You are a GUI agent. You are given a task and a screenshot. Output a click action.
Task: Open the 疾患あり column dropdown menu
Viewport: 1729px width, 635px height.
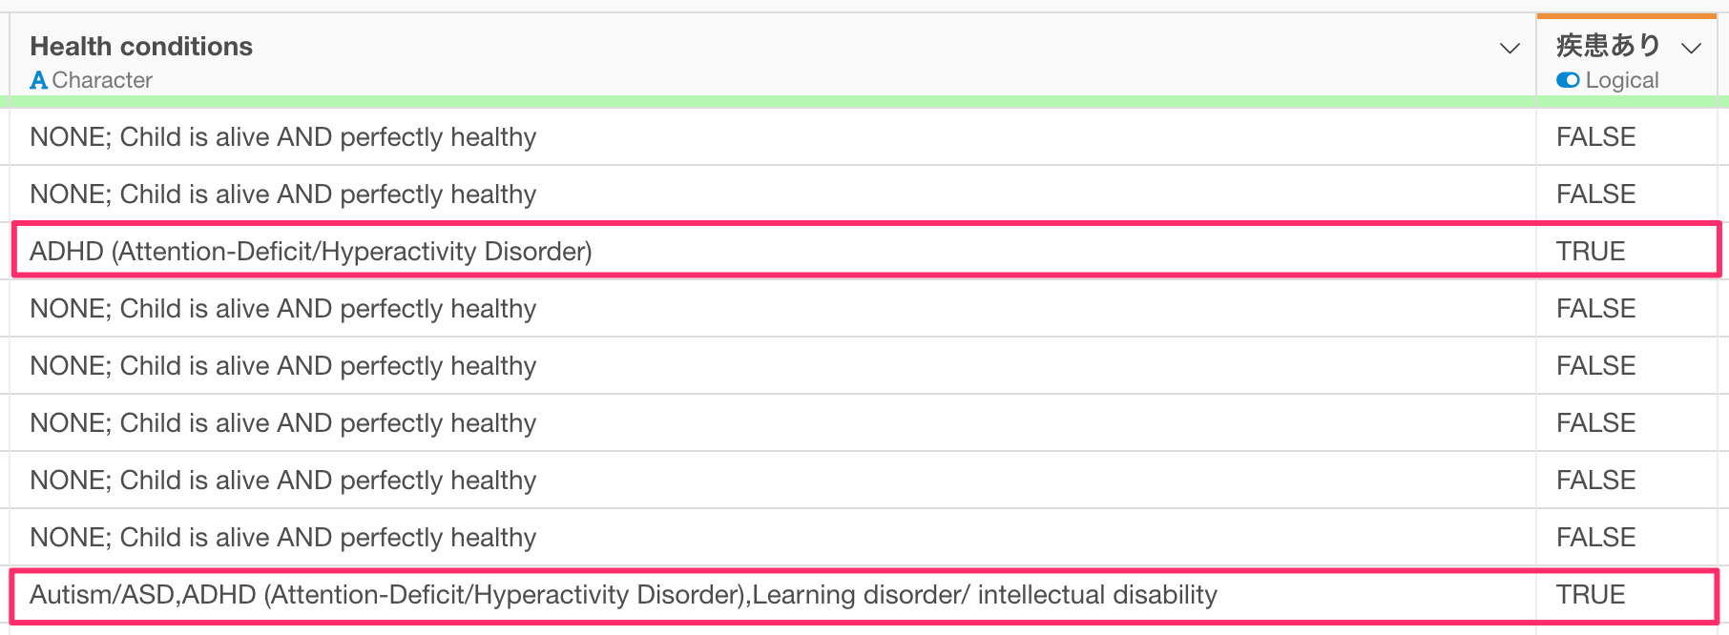point(1692,48)
